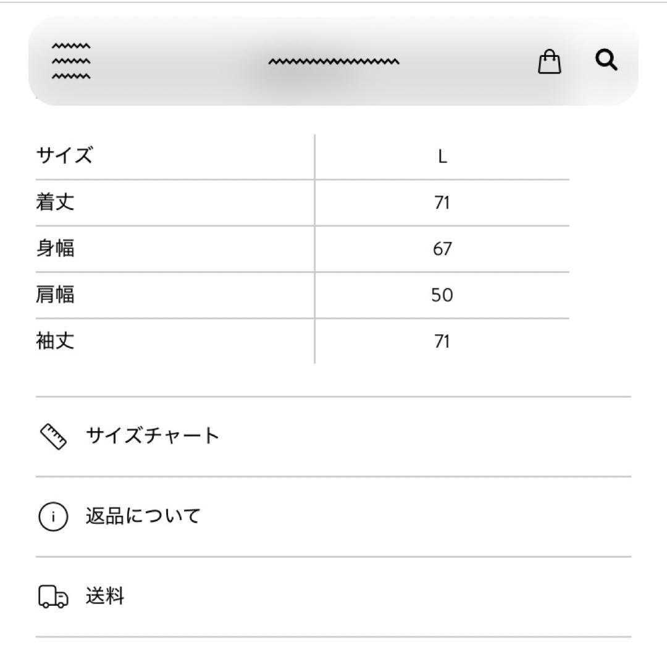
Task: Click the ruler icon beside サイズチャート
Action: (53, 437)
